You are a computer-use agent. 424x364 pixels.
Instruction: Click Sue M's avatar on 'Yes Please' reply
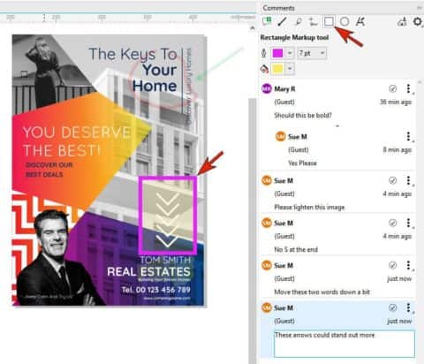click(x=280, y=136)
